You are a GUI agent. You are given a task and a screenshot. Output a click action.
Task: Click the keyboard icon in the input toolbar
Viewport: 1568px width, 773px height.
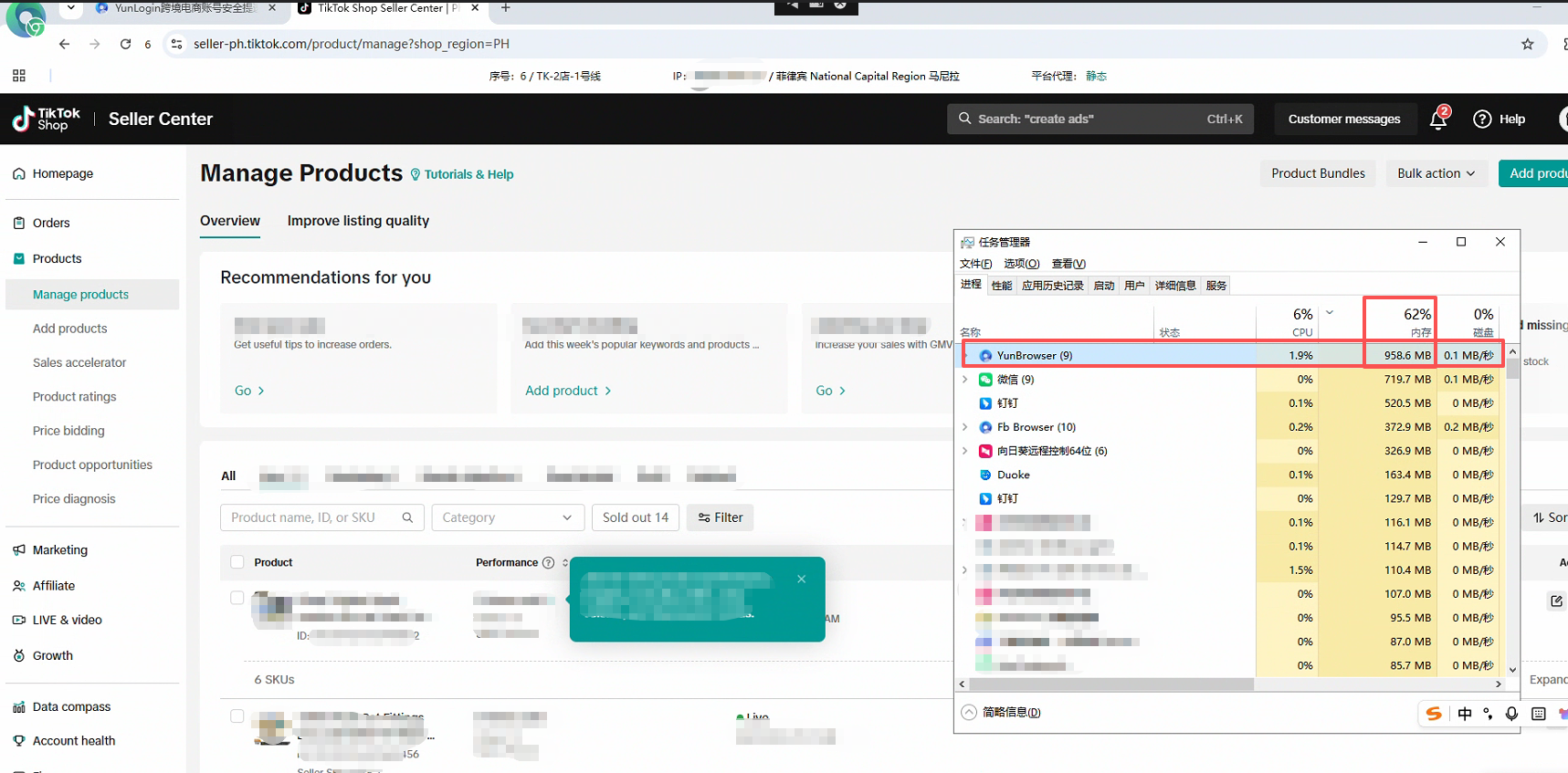click(x=1539, y=714)
